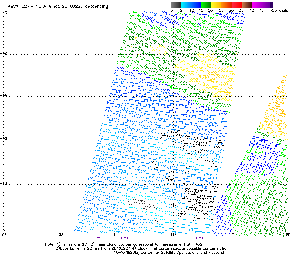Click the 111 longitude axis label

tap(116, 235)
